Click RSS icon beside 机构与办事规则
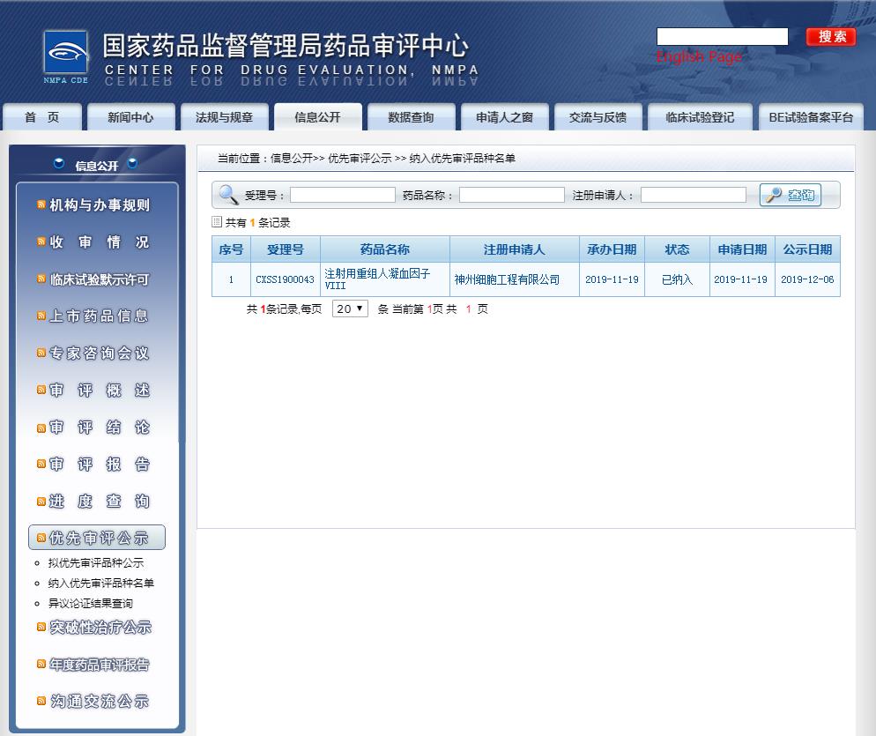This screenshot has height=736, width=876. [x=41, y=204]
